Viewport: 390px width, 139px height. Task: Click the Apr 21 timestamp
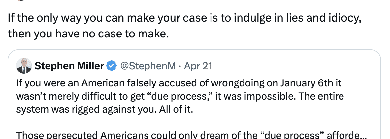click(198, 66)
